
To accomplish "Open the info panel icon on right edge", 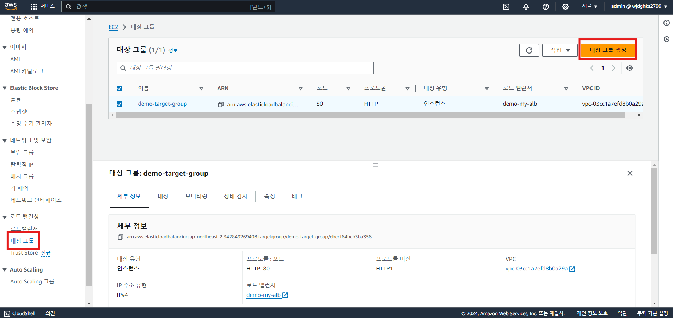I will pyautogui.click(x=666, y=23).
